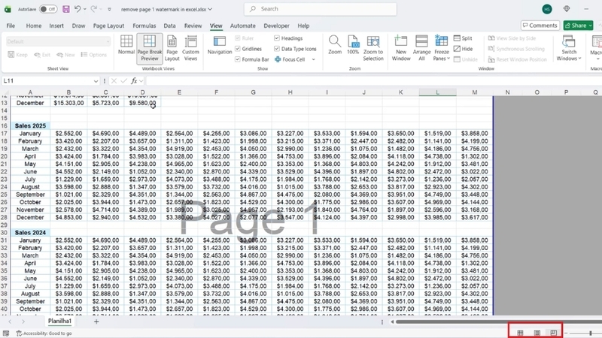Select the Sales 2024 cell
Image resolution: width=602 pixels, height=338 pixels.
[30, 233]
